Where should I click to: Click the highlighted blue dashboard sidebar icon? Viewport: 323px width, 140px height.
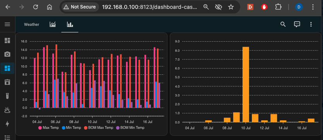[x=7, y=68]
